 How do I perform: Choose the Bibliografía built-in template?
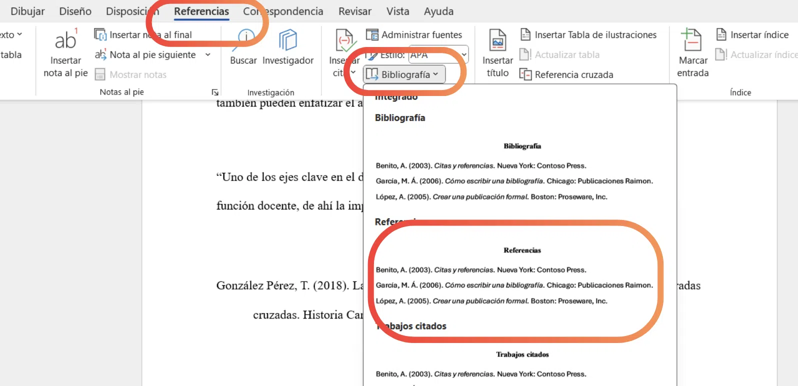[x=515, y=175]
